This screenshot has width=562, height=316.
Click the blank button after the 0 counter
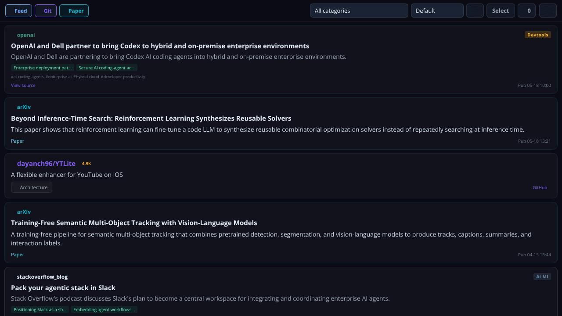(548, 11)
